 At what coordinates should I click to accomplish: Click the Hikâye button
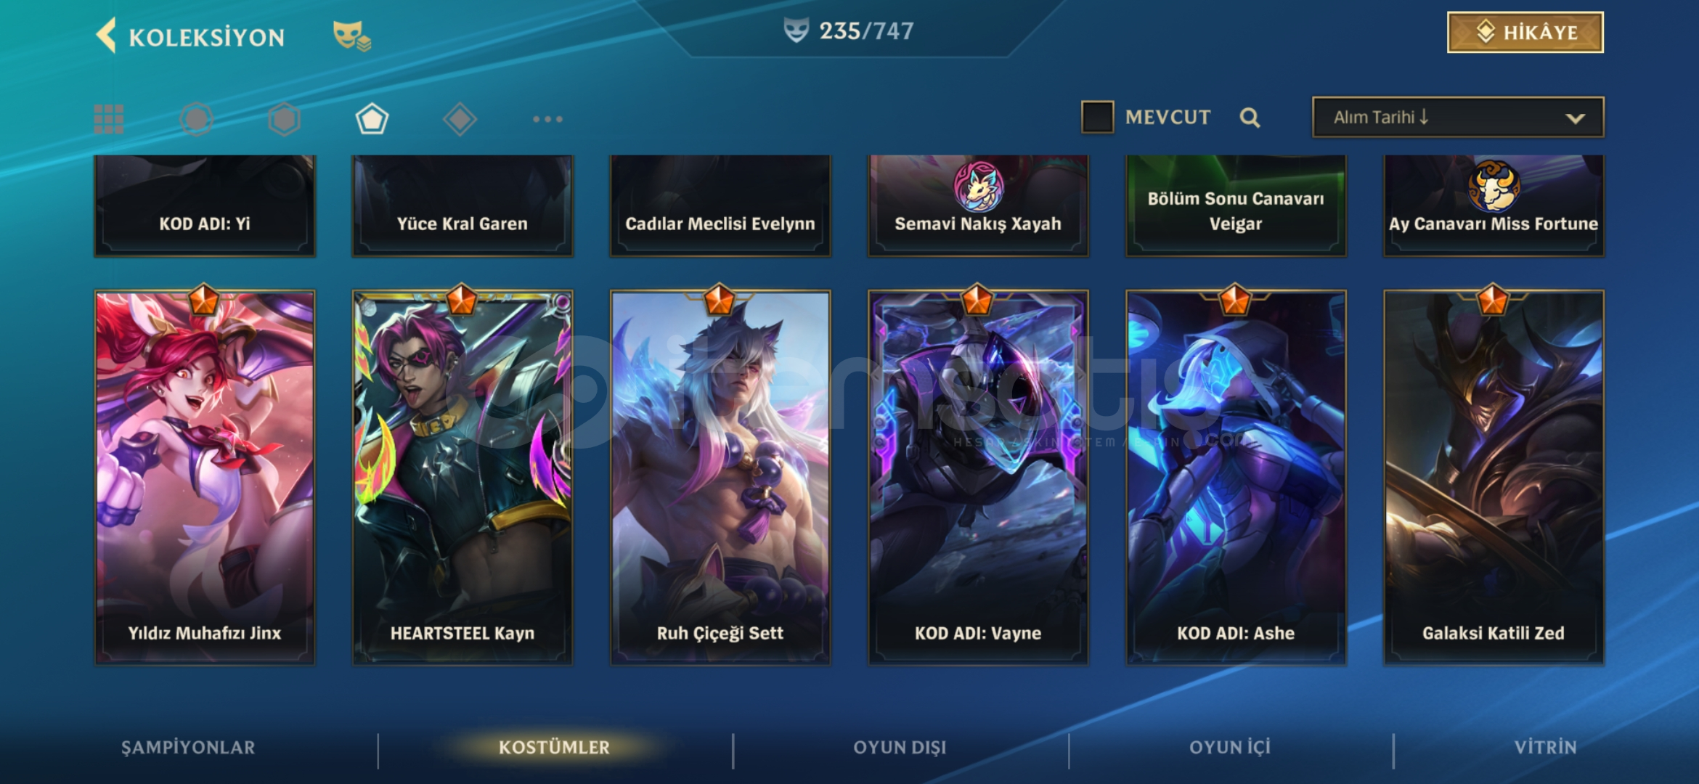pyautogui.click(x=1525, y=33)
